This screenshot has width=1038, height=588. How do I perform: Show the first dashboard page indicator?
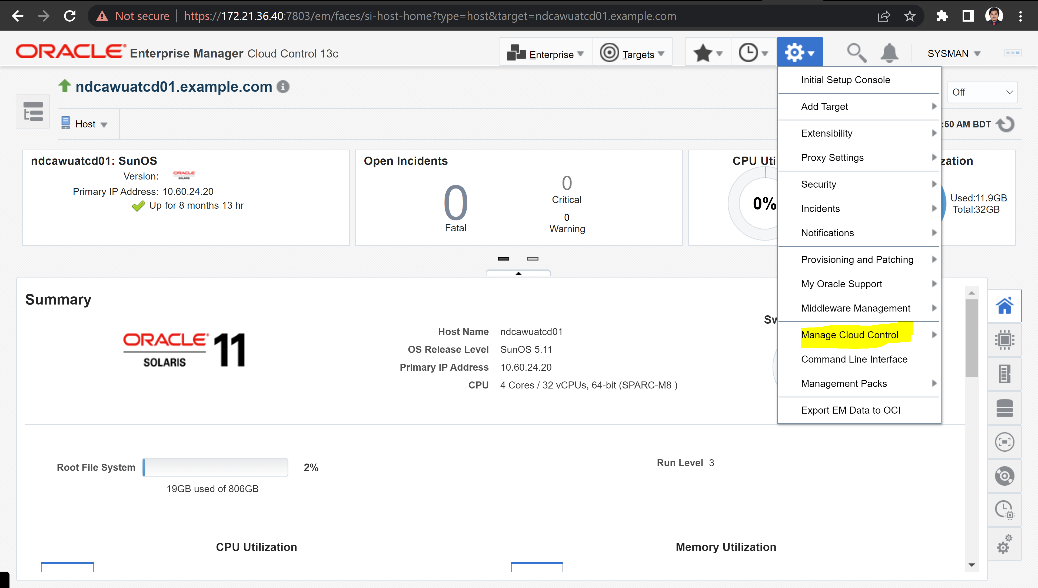coord(503,259)
